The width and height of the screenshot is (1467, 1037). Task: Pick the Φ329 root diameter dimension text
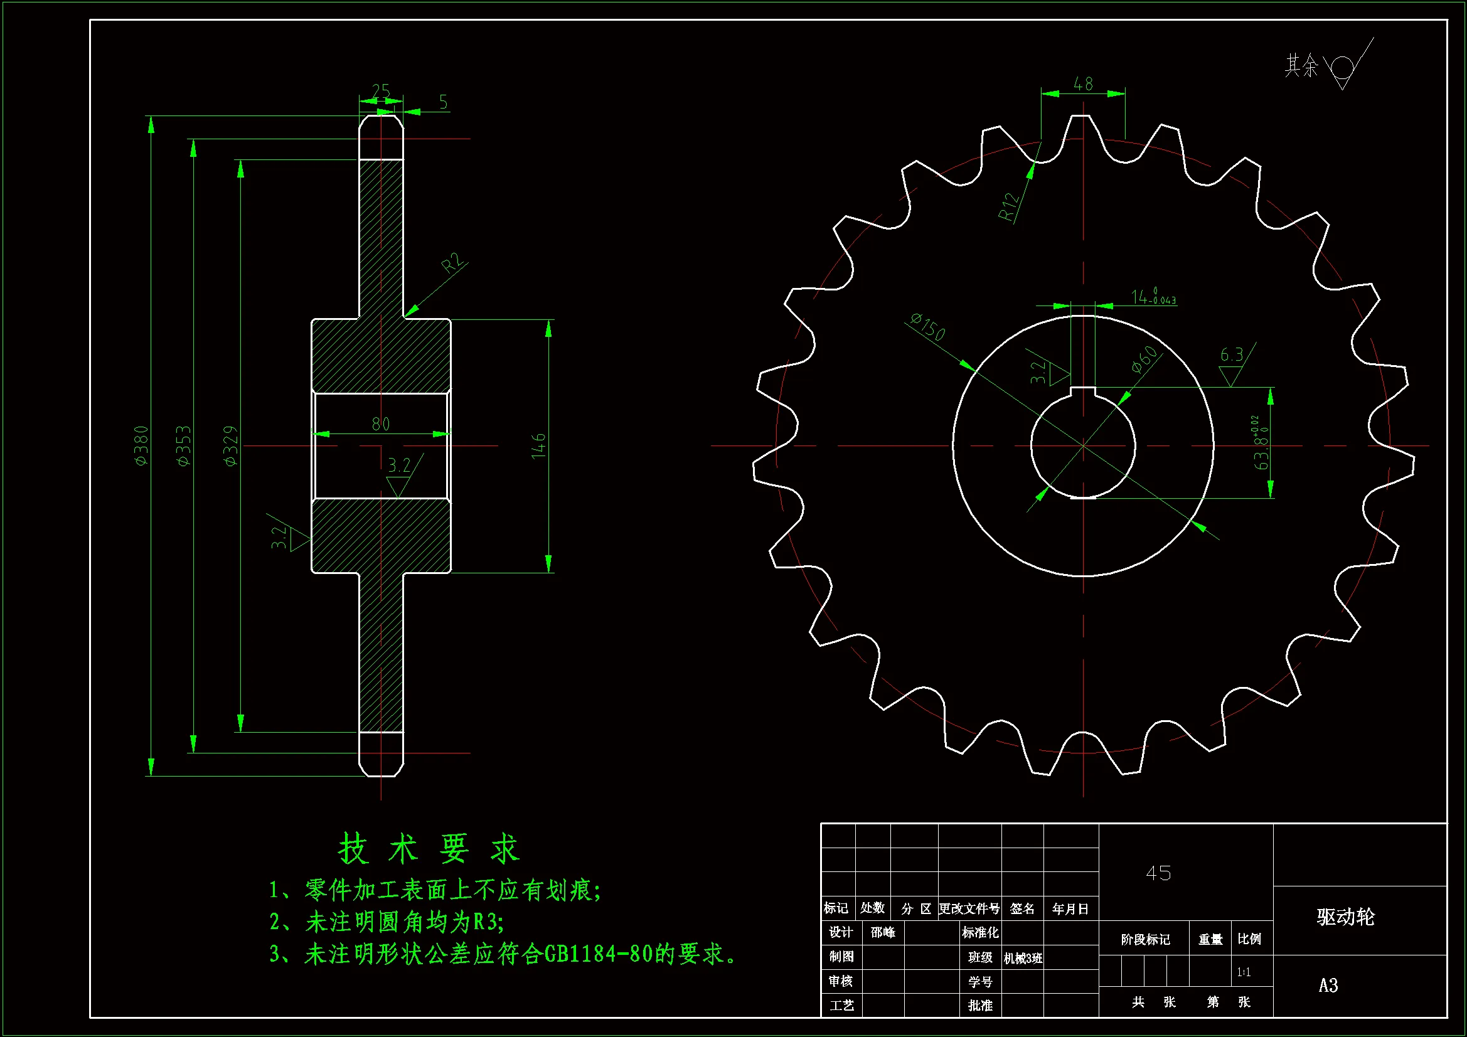tap(230, 445)
